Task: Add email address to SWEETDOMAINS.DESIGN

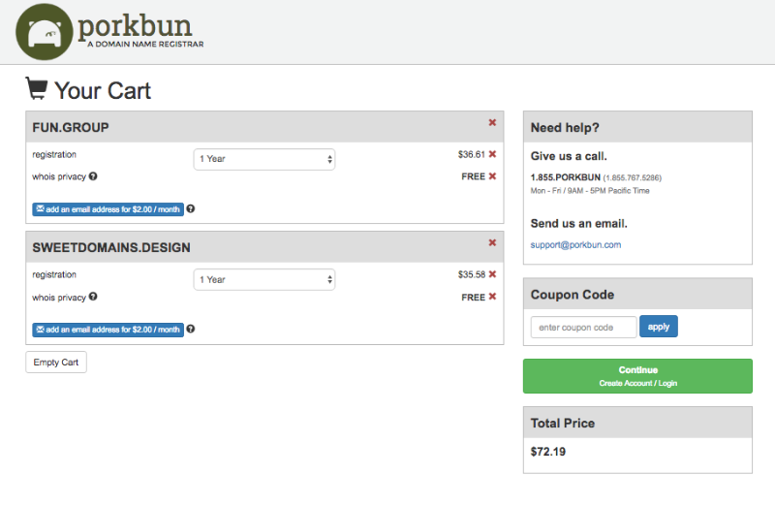Action: coord(108,329)
